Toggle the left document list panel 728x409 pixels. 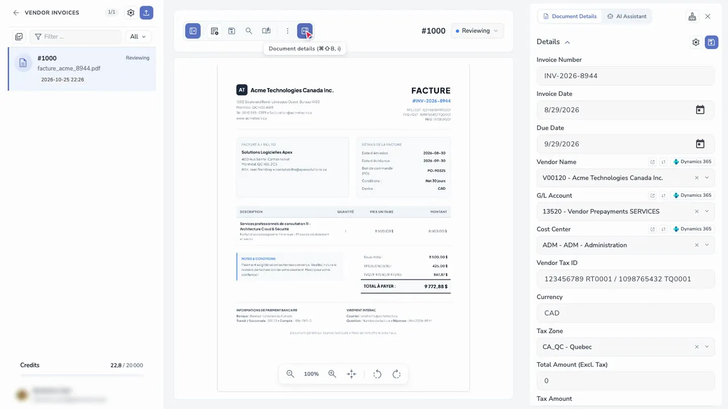click(x=193, y=31)
